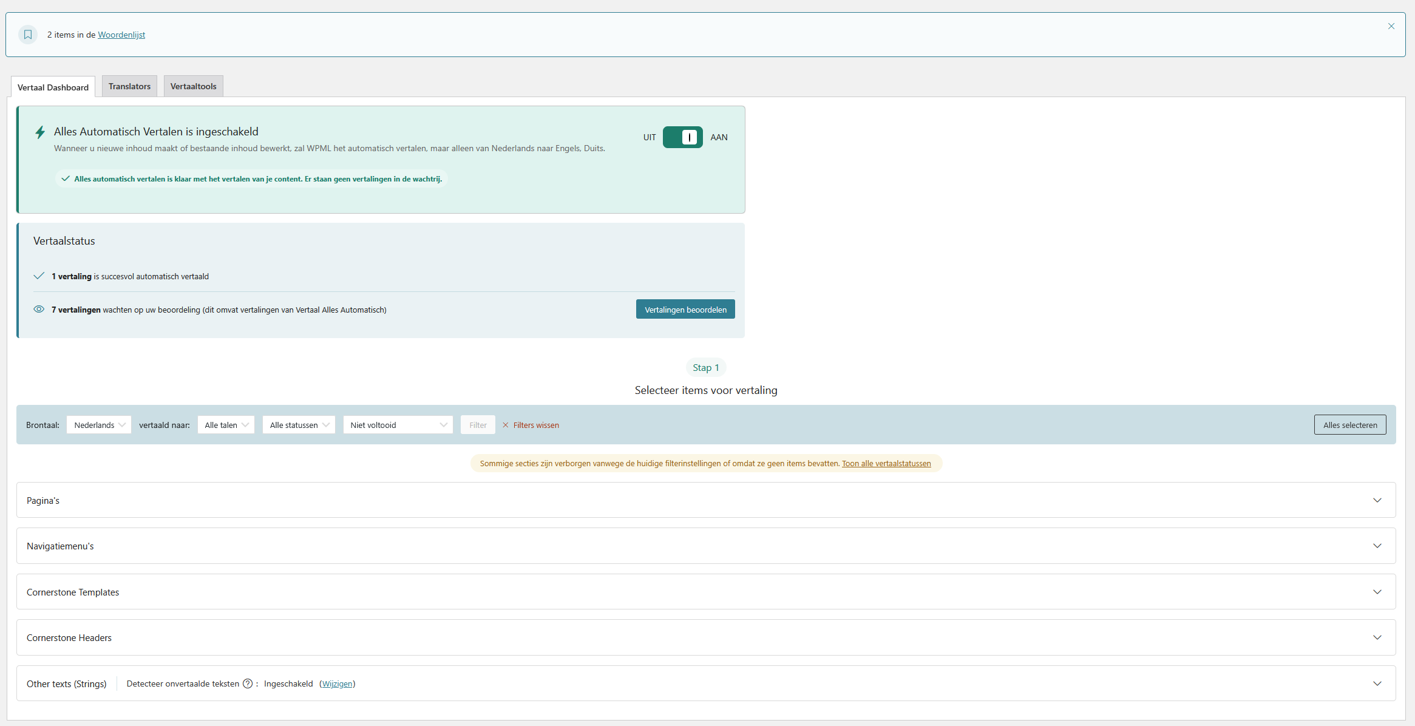
Task: Click the eye icon beside 7 vertalingen
Action: pyautogui.click(x=39, y=309)
